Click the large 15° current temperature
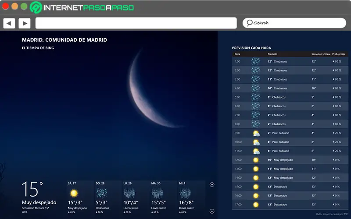351x219 pixels. (x=32, y=189)
